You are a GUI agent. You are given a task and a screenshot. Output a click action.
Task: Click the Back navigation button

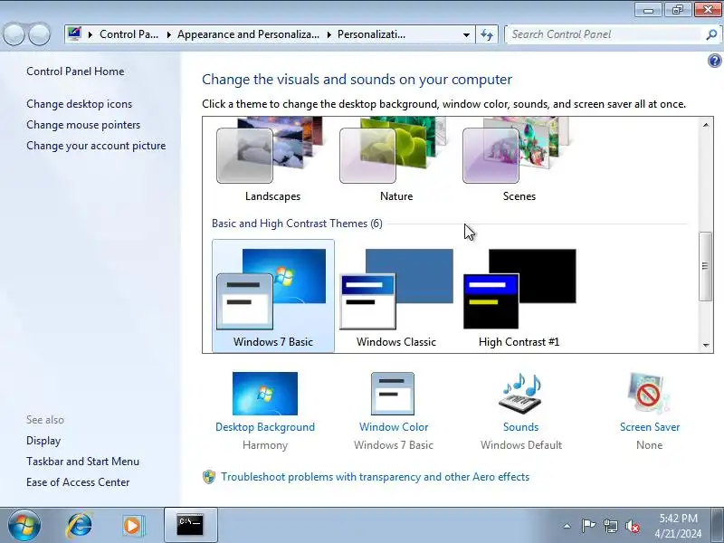click(14, 34)
